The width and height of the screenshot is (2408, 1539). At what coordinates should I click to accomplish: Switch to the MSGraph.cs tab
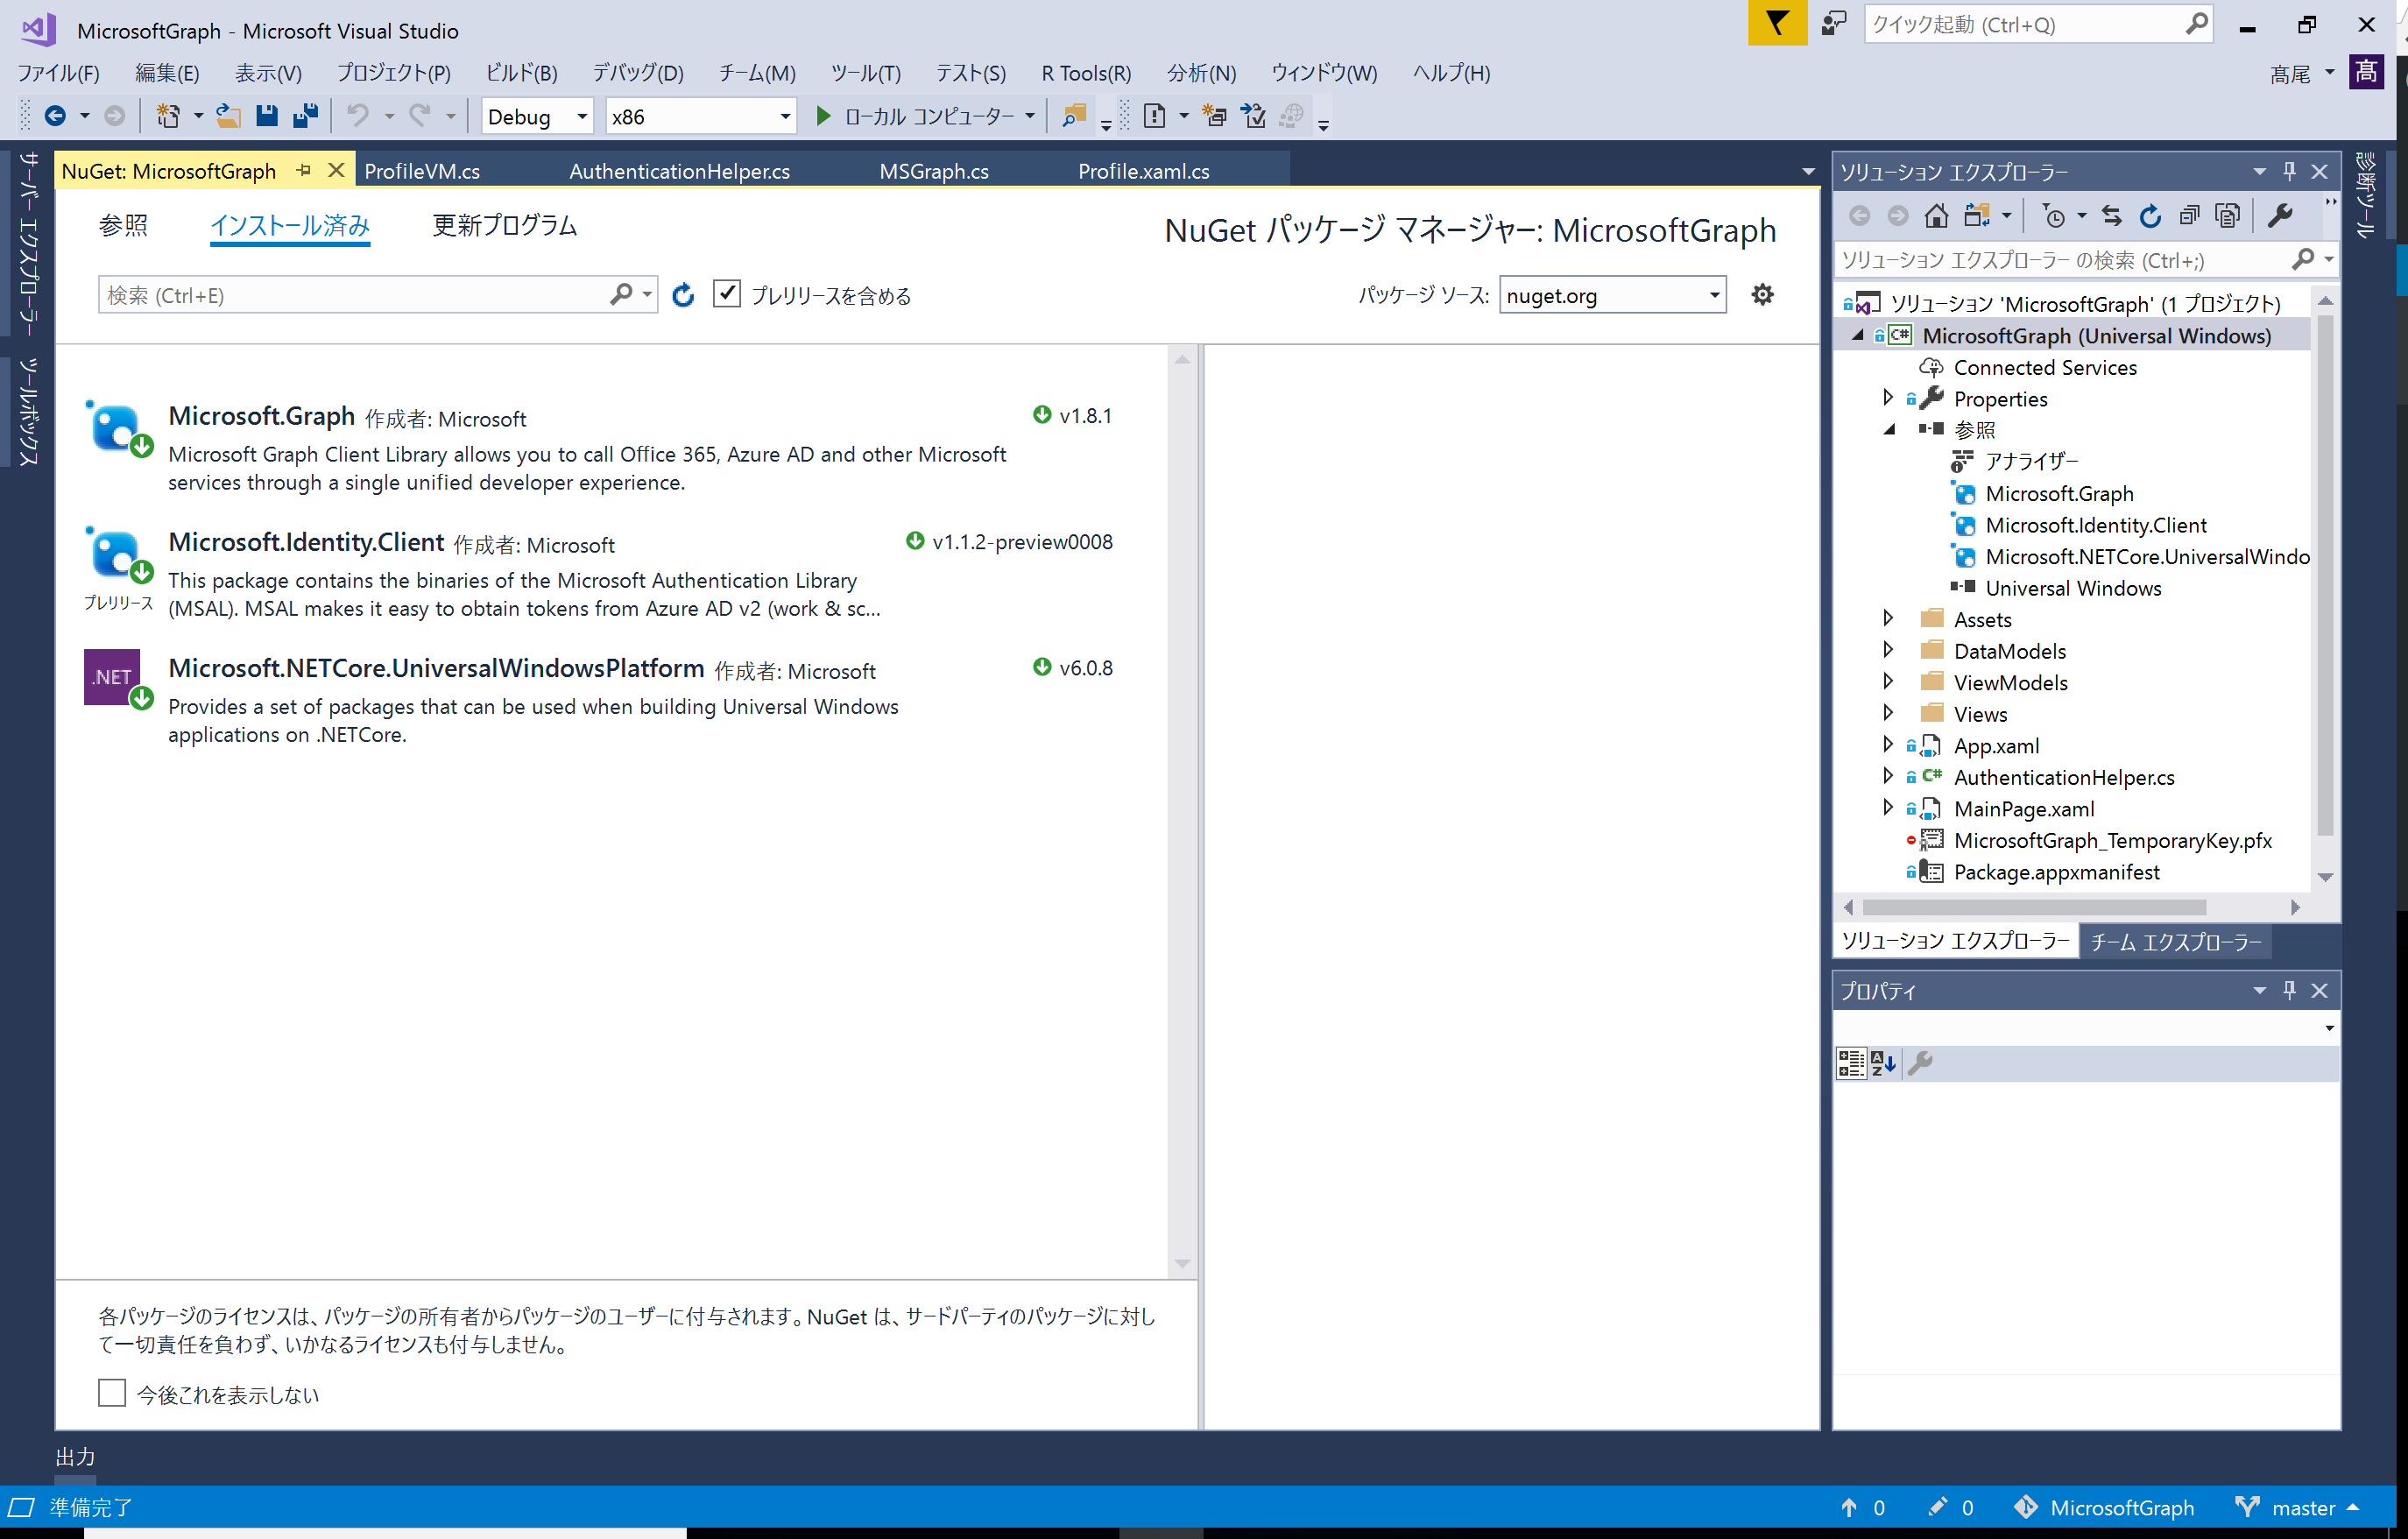click(934, 171)
